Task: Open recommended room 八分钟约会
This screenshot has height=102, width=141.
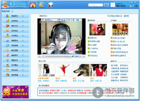Action: [94, 48]
